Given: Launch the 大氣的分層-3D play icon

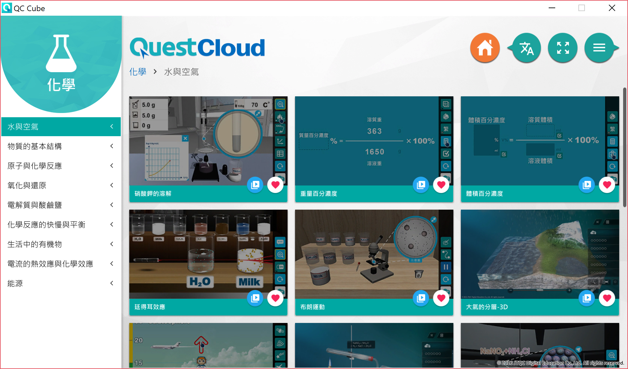Looking at the screenshot, I should 587,298.
